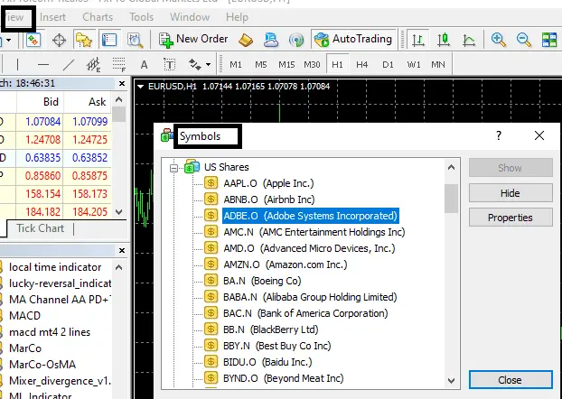Close the Market Watch panel

point(122,83)
